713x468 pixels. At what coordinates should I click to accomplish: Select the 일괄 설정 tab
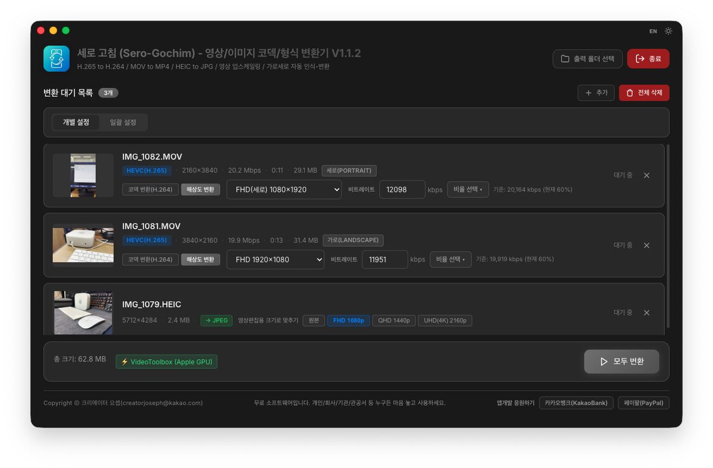pos(123,122)
